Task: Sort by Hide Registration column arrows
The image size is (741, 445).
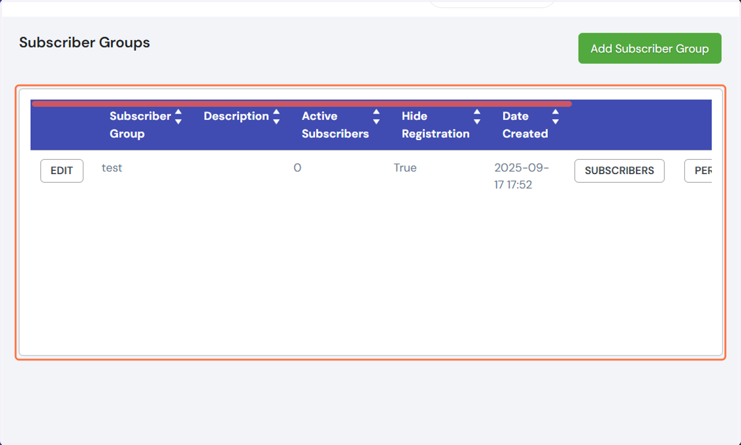Action: pyautogui.click(x=477, y=116)
